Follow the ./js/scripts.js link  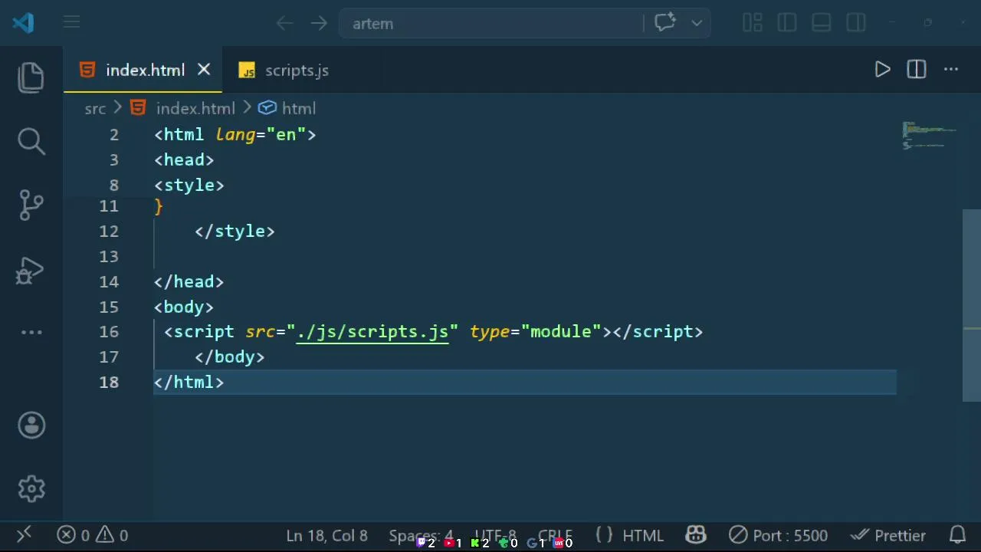[x=372, y=332]
